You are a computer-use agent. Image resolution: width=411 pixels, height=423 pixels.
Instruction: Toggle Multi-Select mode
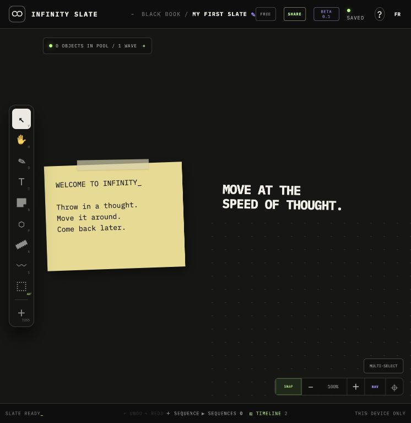(383, 366)
